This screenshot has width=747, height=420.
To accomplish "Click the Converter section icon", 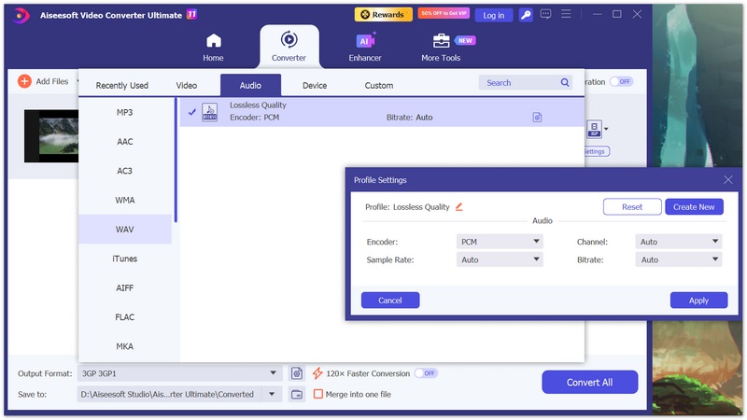I will coord(289,39).
